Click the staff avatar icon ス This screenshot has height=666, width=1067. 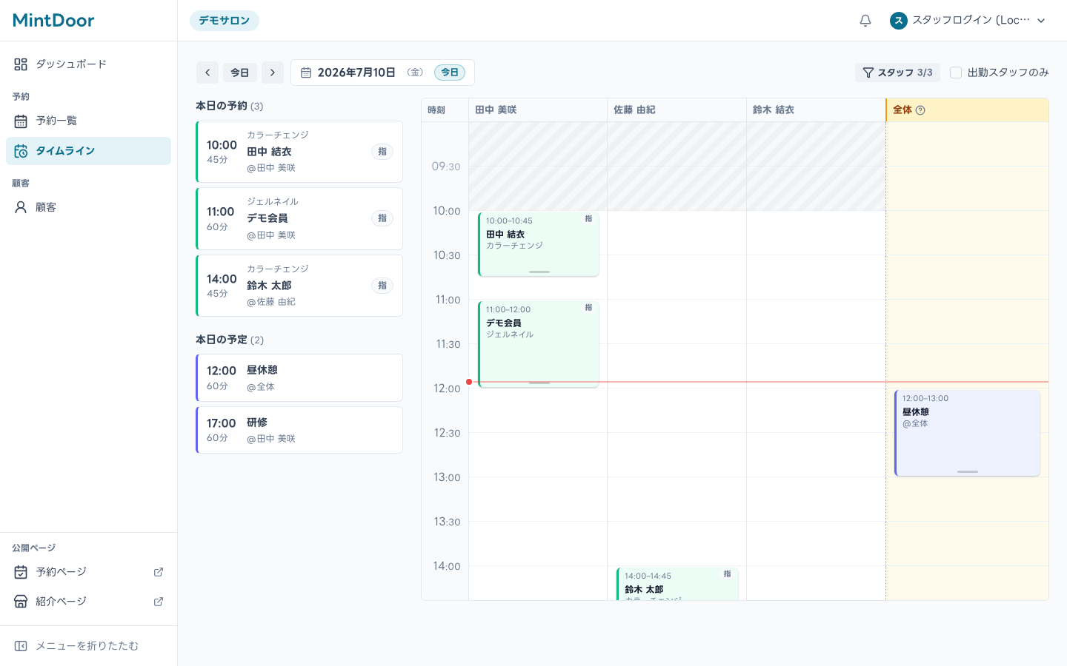899,21
